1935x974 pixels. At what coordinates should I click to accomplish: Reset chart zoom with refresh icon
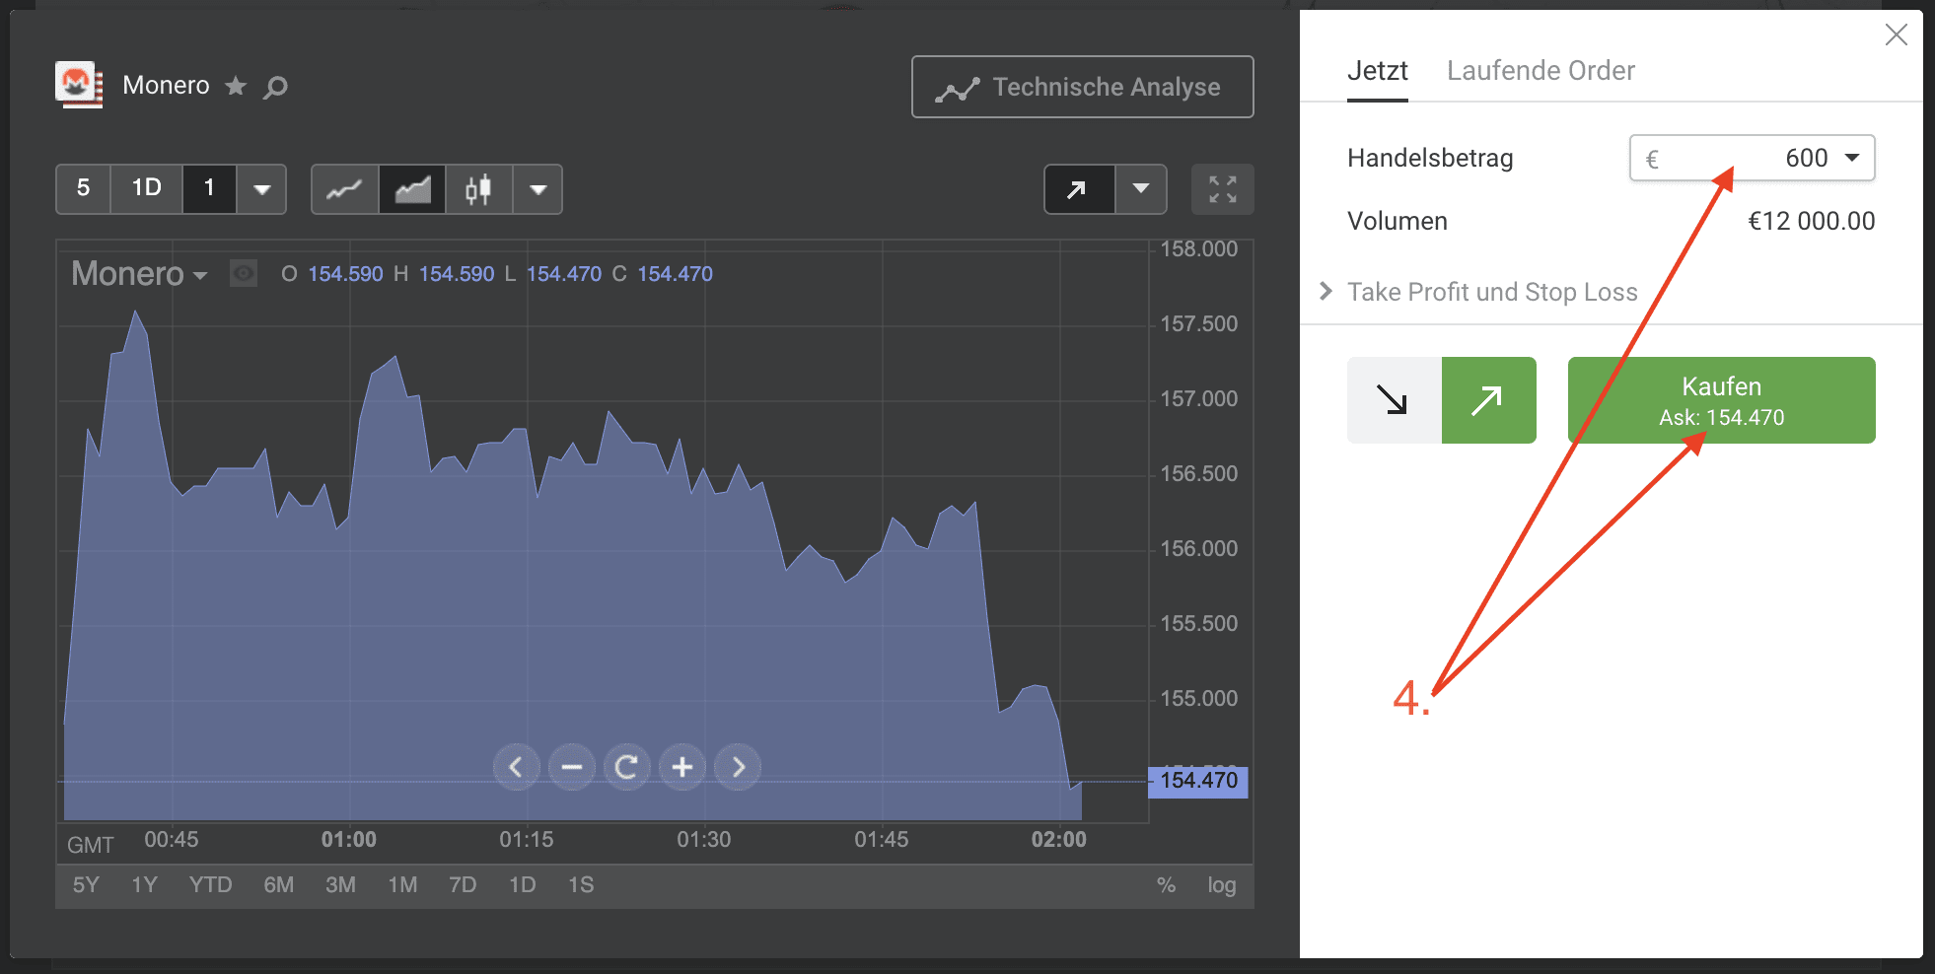click(x=626, y=767)
